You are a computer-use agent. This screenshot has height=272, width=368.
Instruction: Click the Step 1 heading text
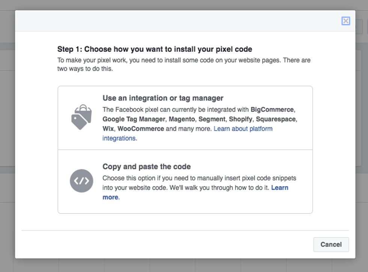pyautogui.click(x=154, y=49)
